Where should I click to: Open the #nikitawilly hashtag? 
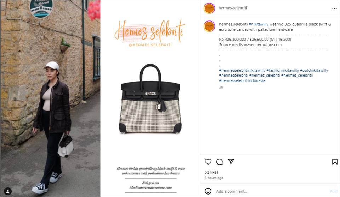[x=259, y=24]
